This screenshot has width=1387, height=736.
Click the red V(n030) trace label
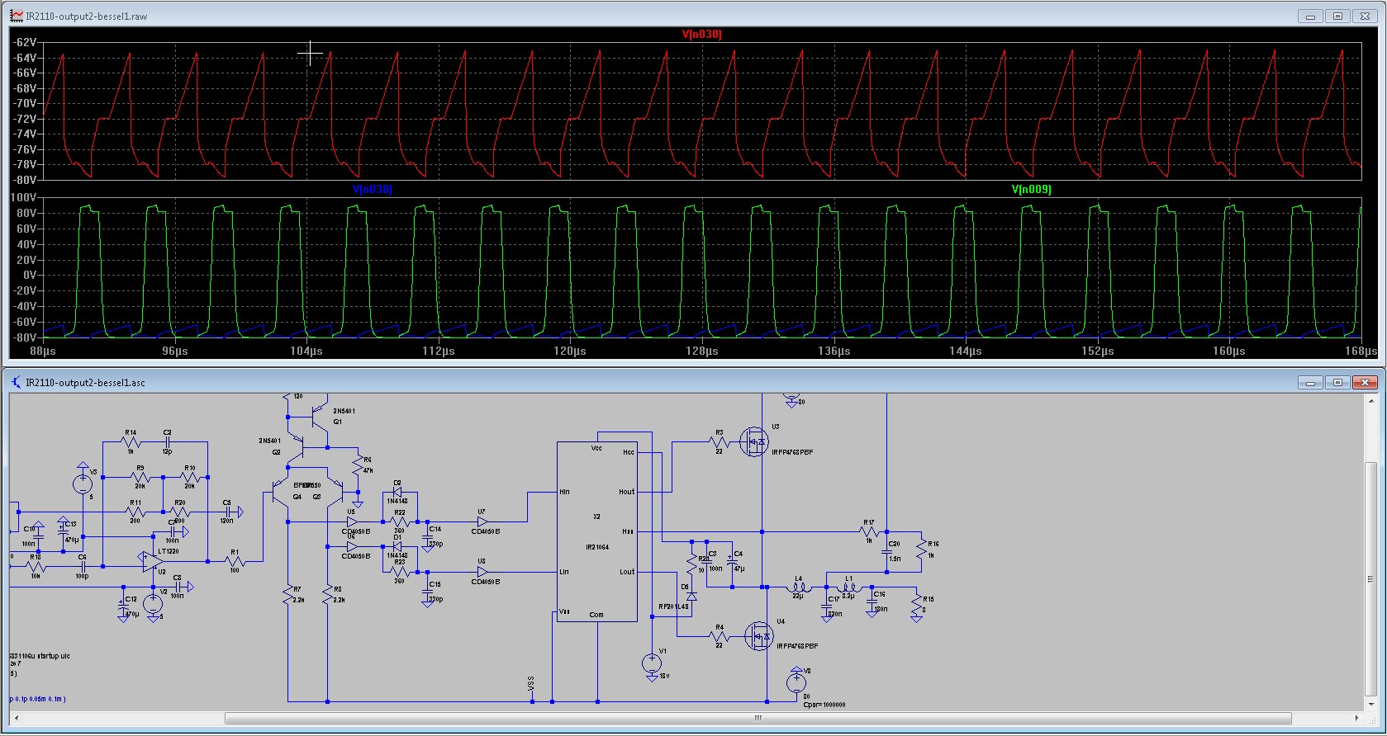coord(701,35)
